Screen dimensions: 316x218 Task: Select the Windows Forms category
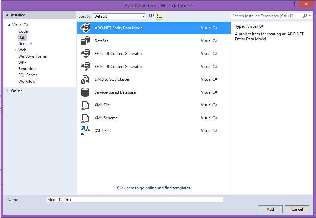32,56
